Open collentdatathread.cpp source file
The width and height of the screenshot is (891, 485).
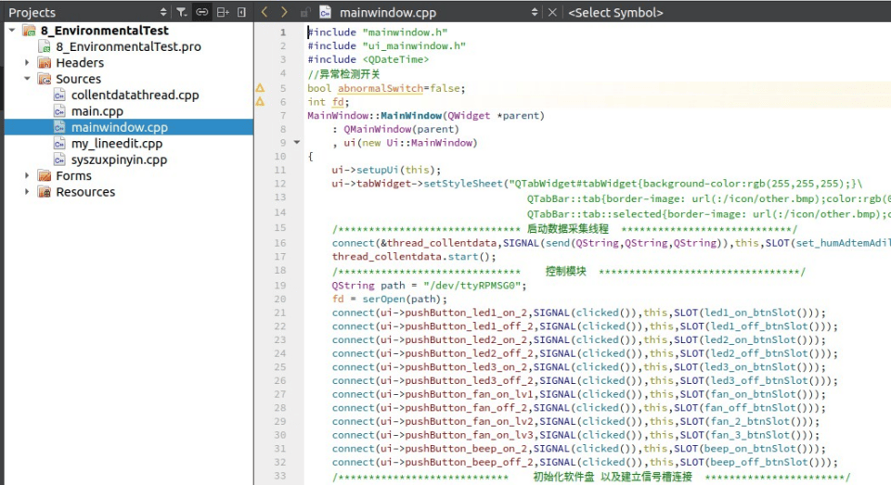click(x=135, y=95)
